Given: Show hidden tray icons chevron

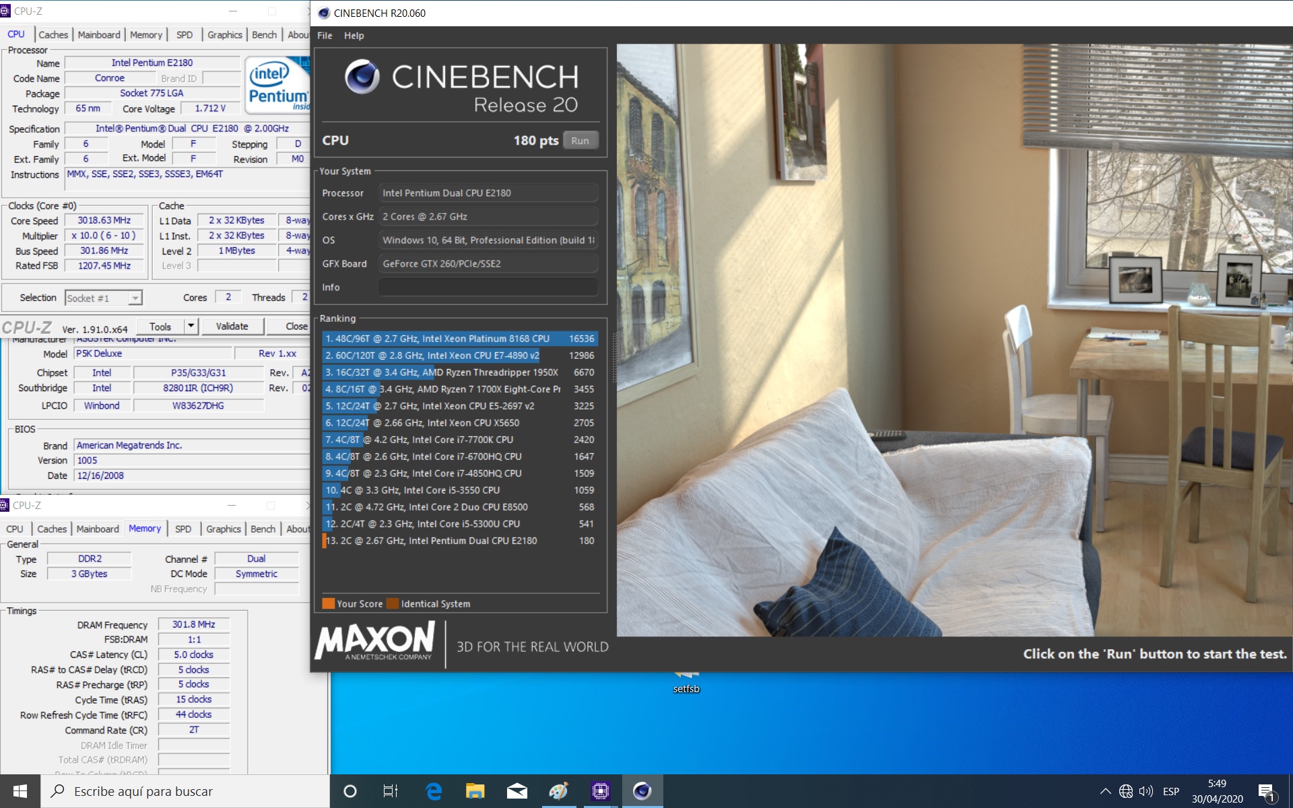Looking at the screenshot, I should 1105,791.
